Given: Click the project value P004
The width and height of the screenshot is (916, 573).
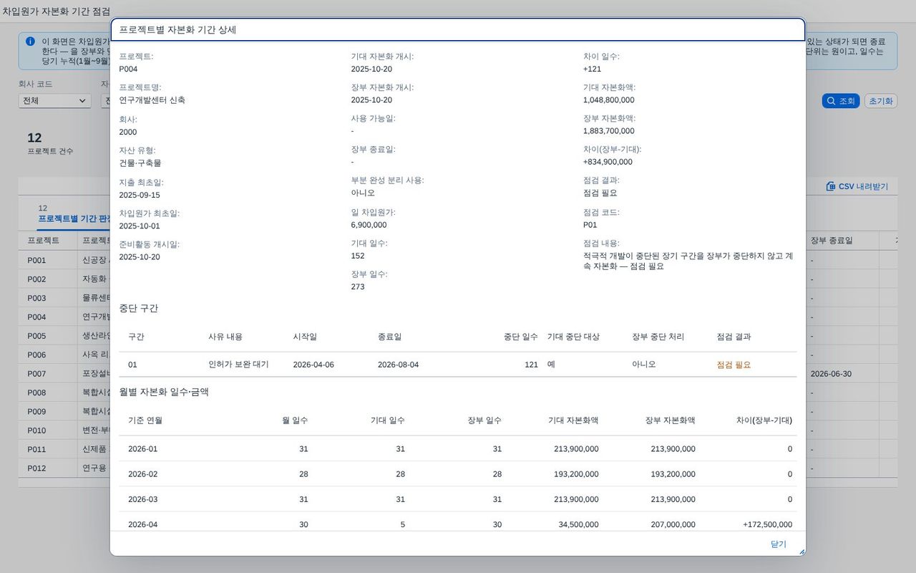Looking at the screenshot, I should coord(128,69).
